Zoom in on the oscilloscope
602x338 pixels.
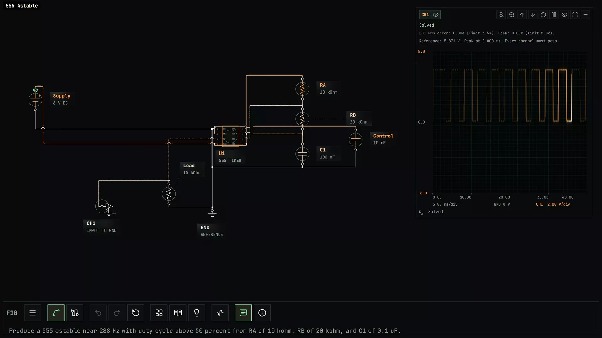[501, 15]
